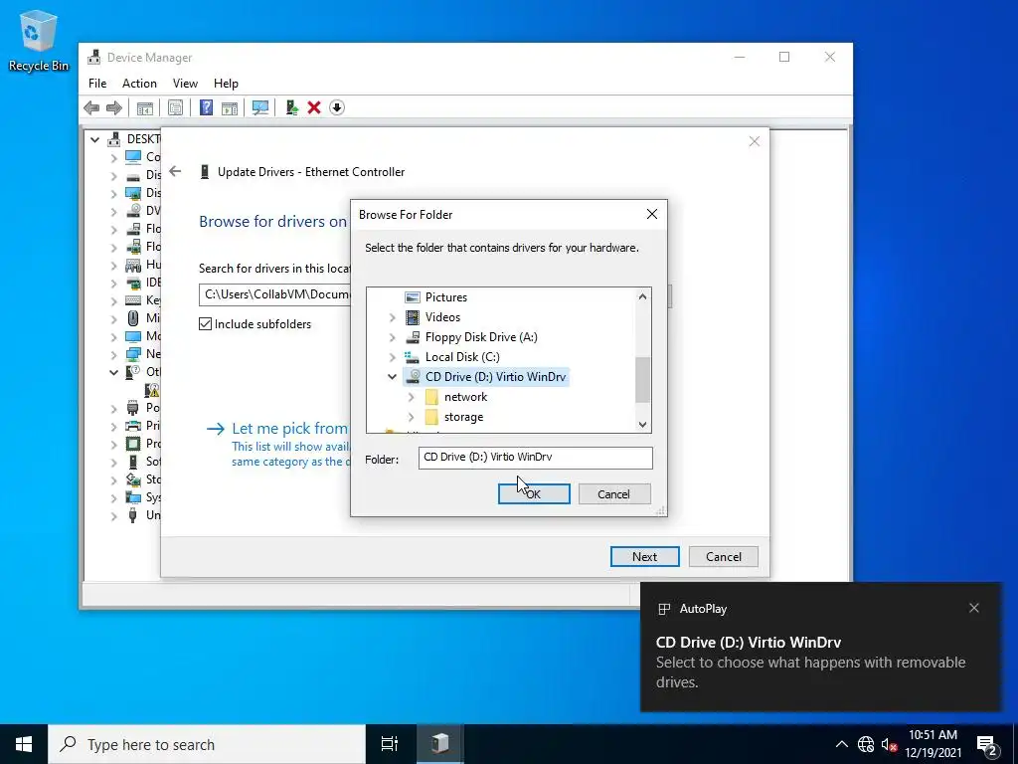
Task: Uncheck the Include subfolders checkbox
Action: (x=205, y=323)
